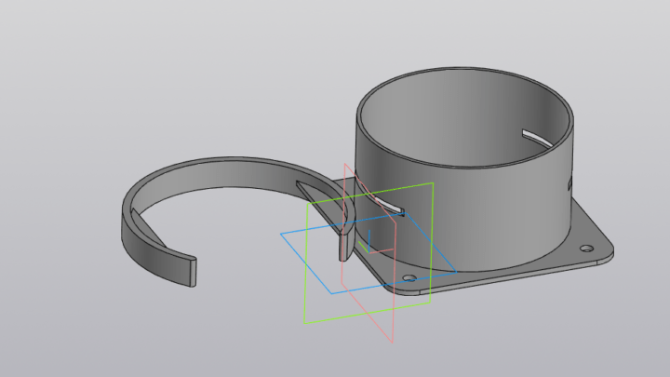Click the coordinate origin axes marker
Image resolution: width=670 pixels, height=377 pixels.
(x=368, y=244)
